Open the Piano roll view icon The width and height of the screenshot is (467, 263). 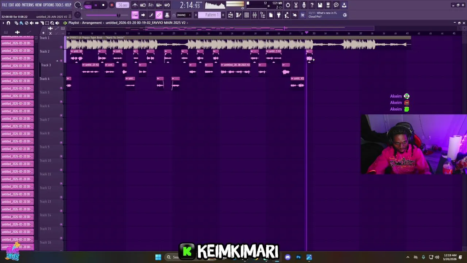click(x=239, y=15)
